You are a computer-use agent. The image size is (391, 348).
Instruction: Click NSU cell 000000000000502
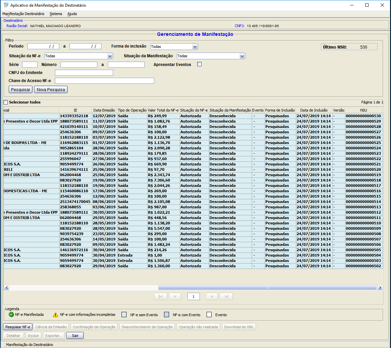click(364, 266)
